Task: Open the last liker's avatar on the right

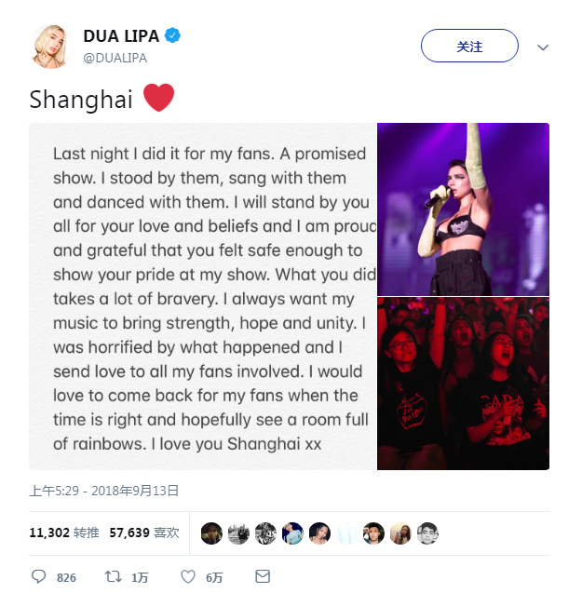Action: [x=427, y=533]
